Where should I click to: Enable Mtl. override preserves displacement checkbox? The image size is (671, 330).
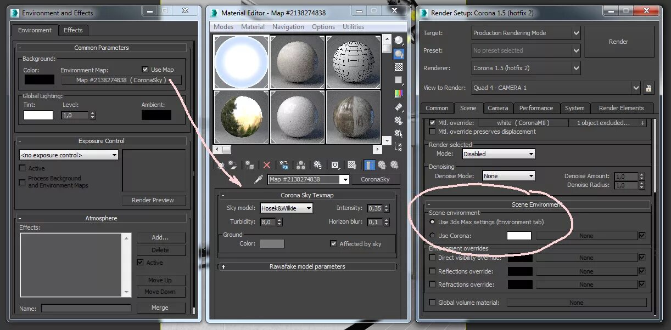433,132
